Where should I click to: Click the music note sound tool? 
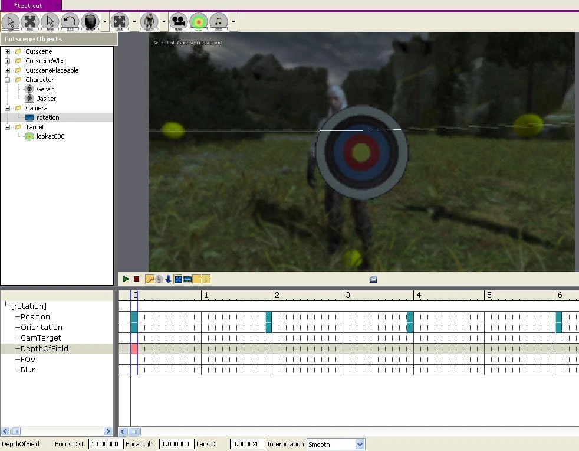[219, 21]
